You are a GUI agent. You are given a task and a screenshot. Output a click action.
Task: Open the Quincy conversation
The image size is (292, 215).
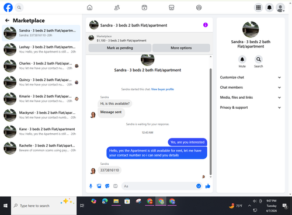point(41,82)
